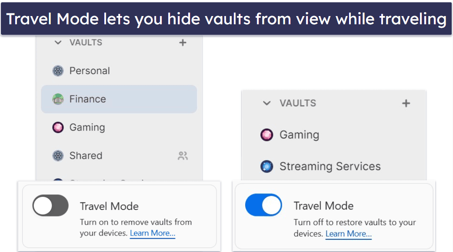This screenshot has width=453, height=252.
Task: Click the VAULTS header text above Personal
Action: coord(86,43)
